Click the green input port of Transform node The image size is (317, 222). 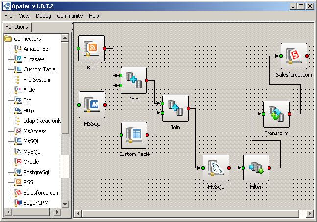click(x=264, y=114)
